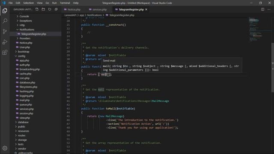Click the code minimap preview
Screen dimensions: 274x154
pos(260,30)
